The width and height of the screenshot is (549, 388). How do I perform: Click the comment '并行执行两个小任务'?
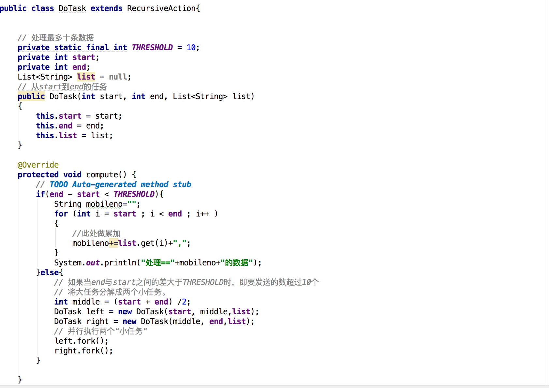click(x=101, y=331)
